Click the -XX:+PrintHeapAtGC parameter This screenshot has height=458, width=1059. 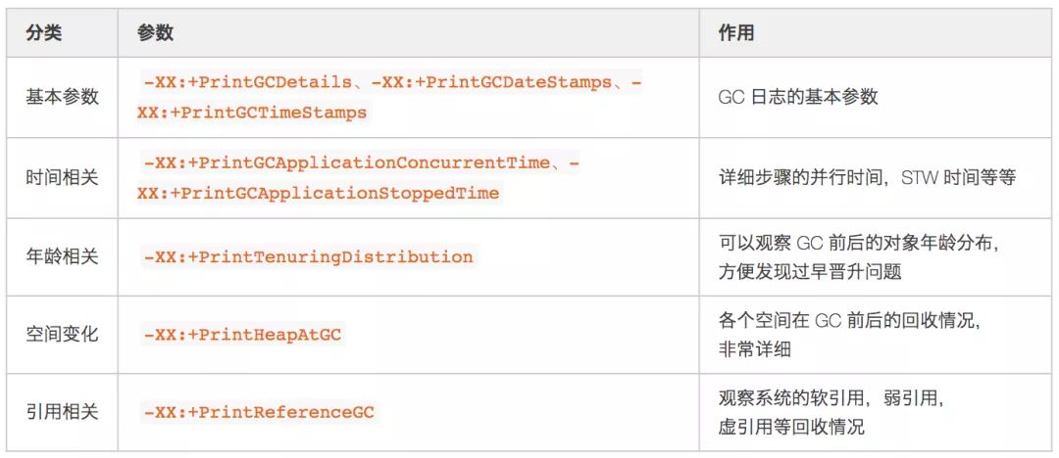coord(242,334)
